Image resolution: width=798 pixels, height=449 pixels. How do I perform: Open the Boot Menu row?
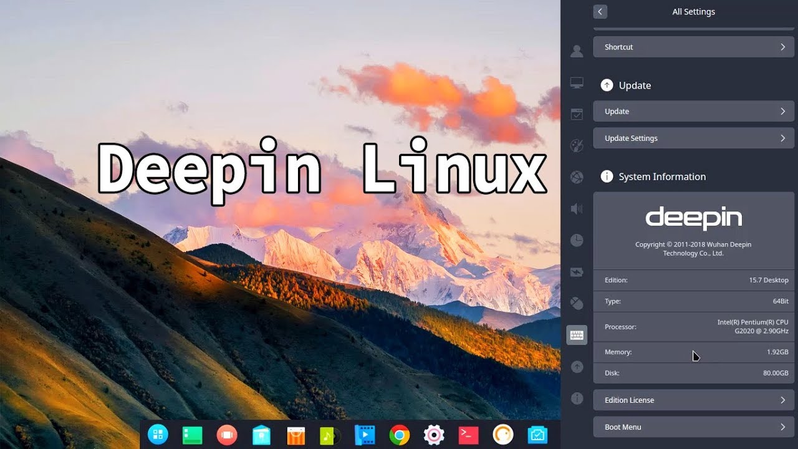pos(693,427)
